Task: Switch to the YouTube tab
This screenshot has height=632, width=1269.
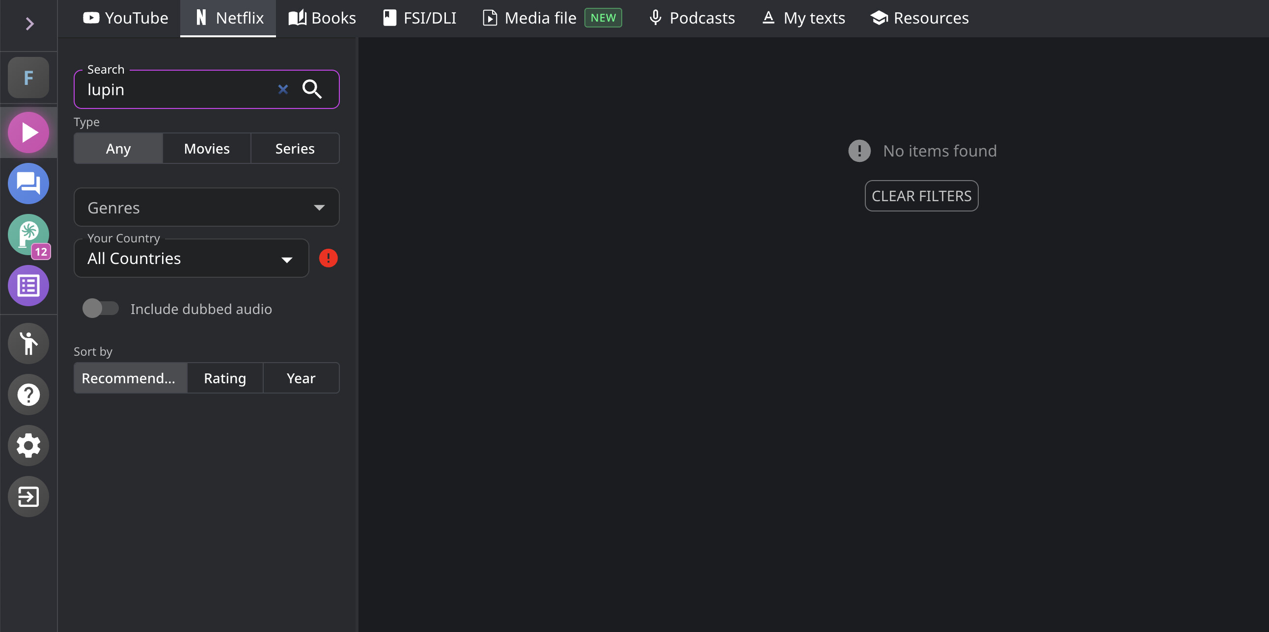Action: 126,18
